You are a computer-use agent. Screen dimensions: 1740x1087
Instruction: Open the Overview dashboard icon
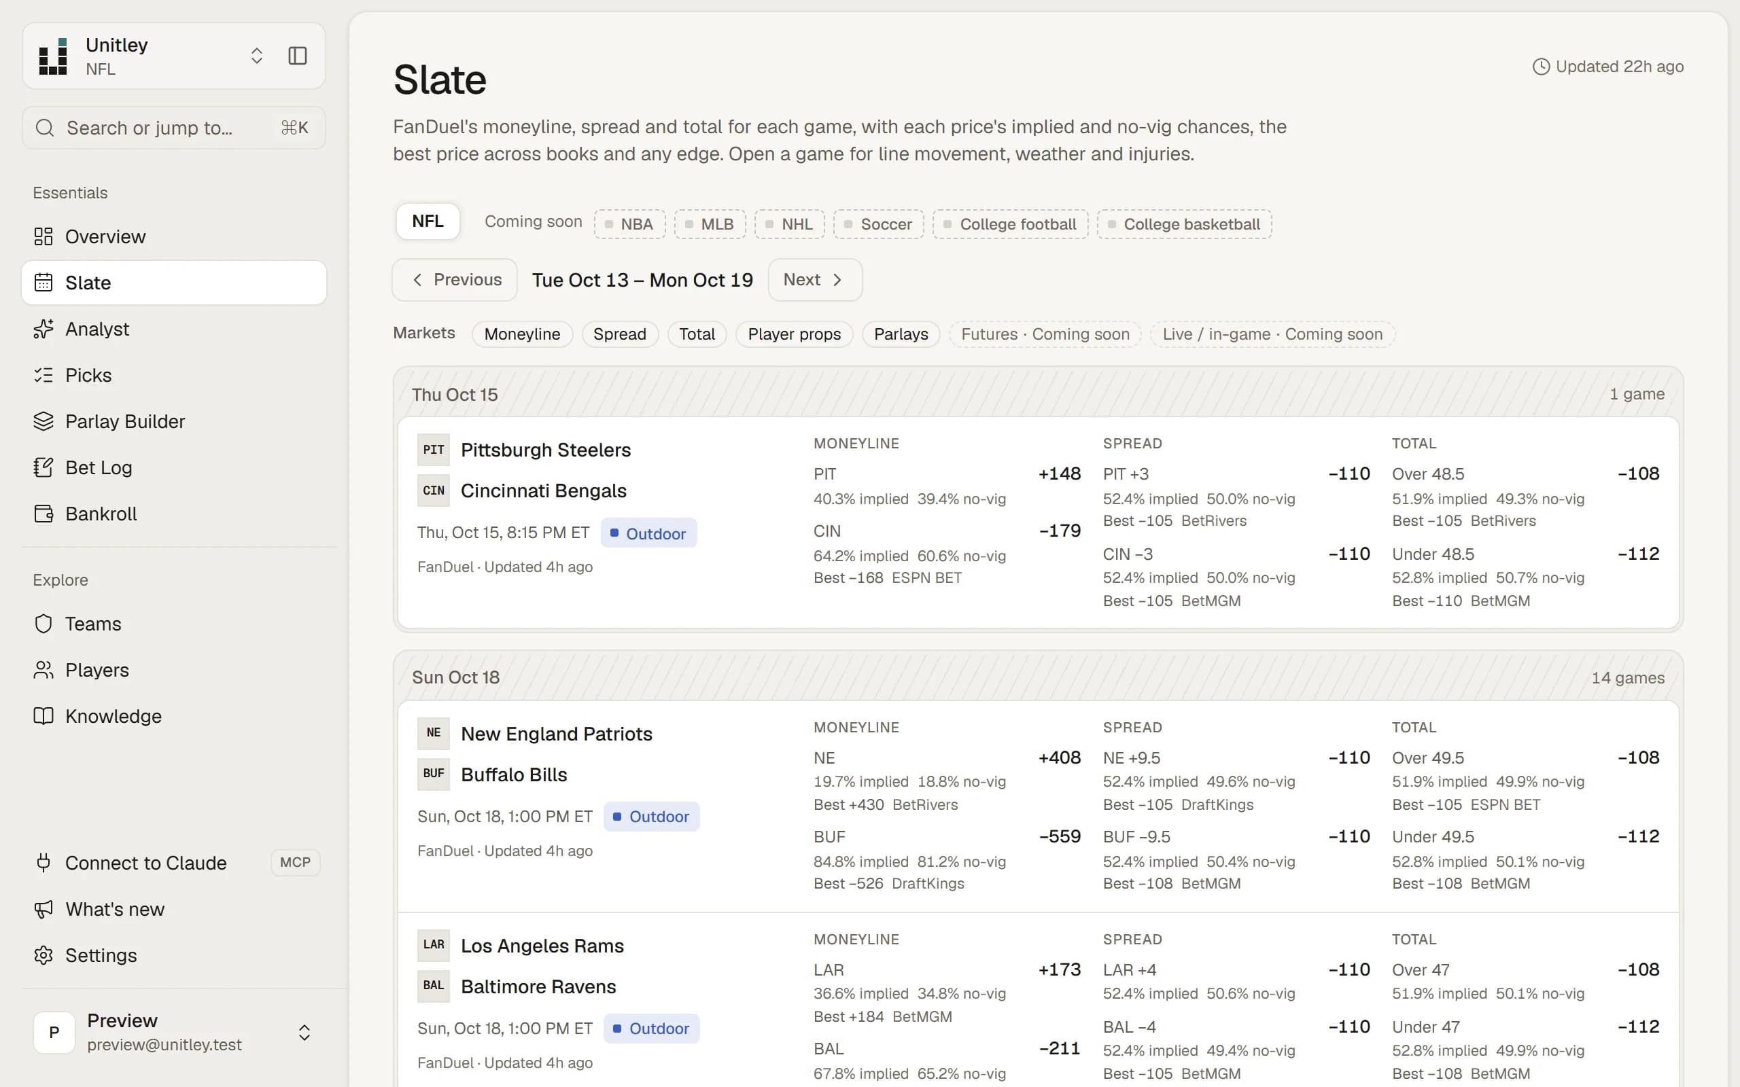pyautogui.click(x=43, y=236)
